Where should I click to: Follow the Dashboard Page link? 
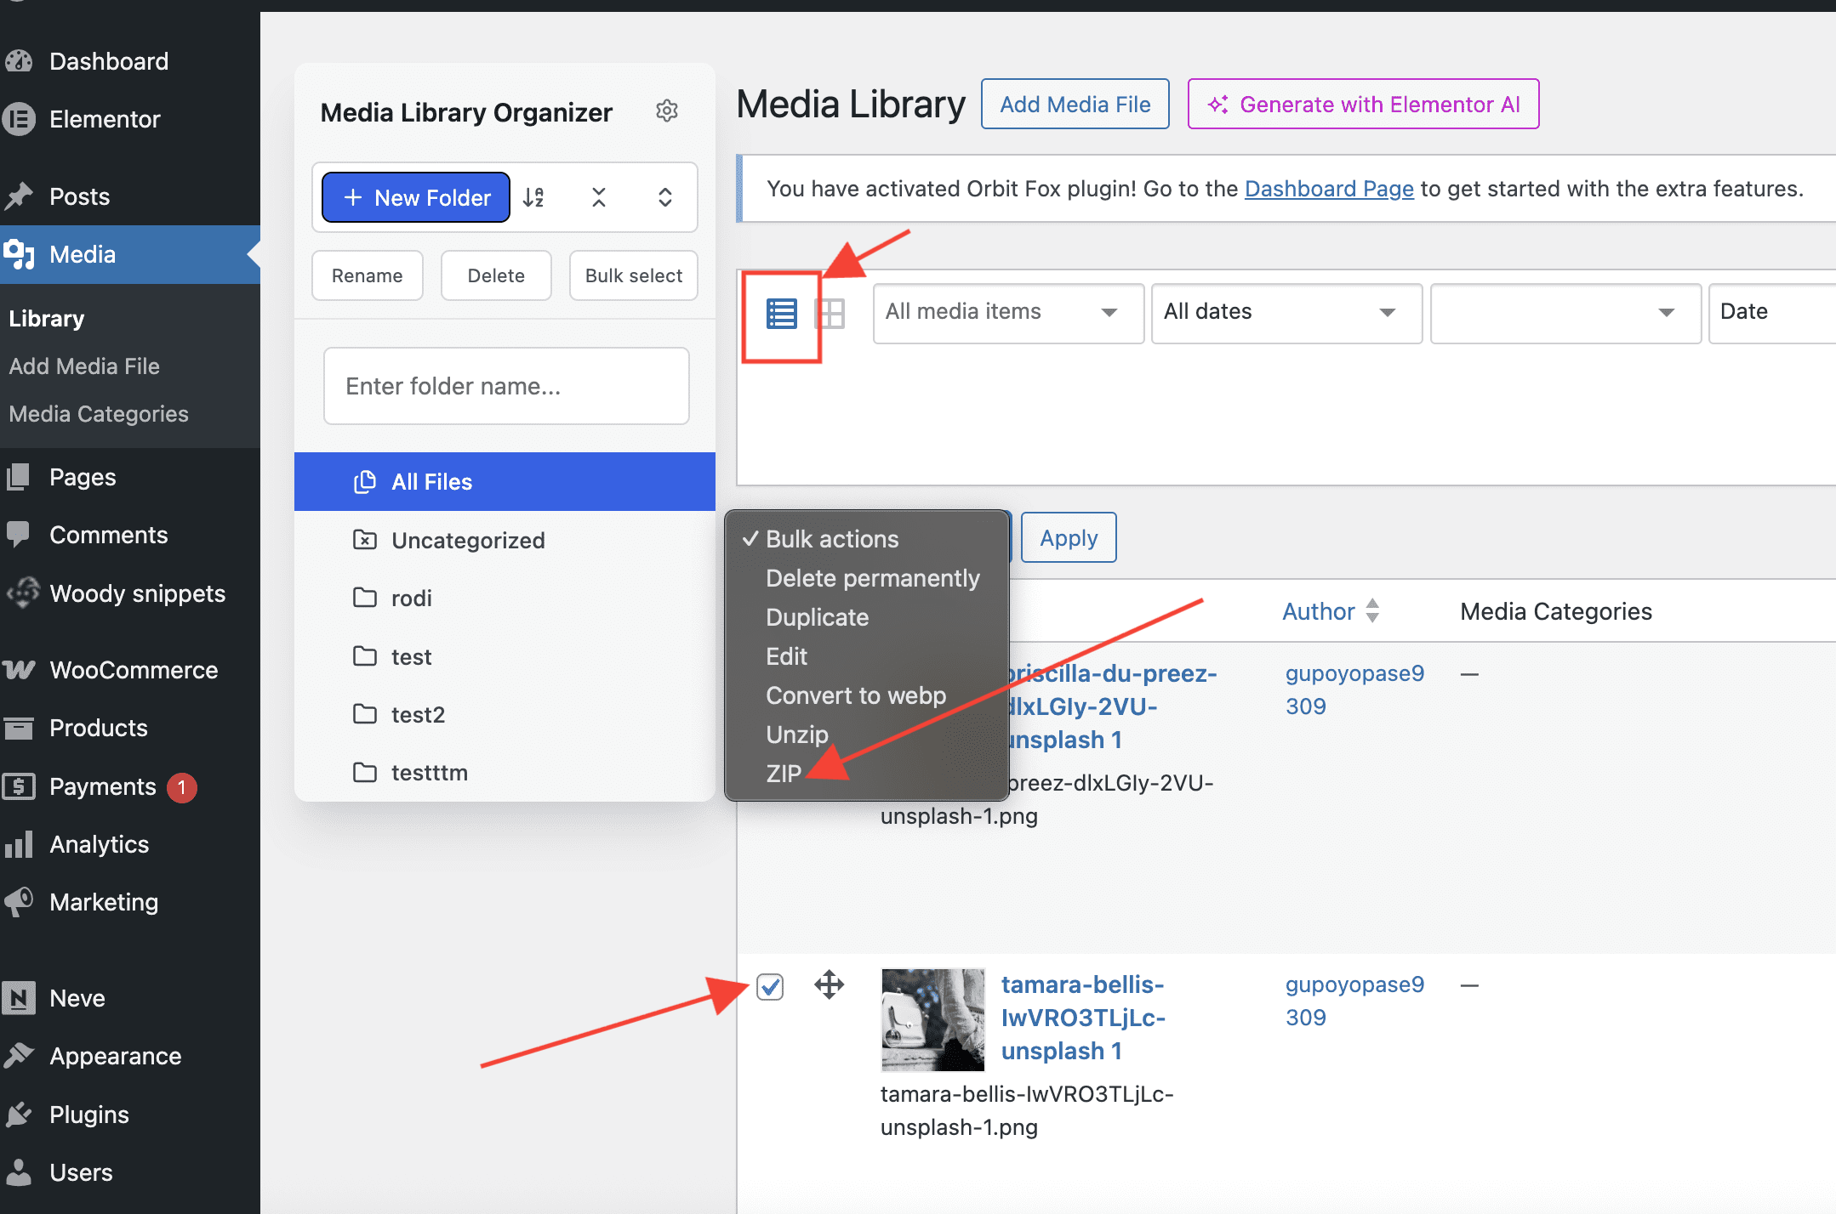point(1329,189)
